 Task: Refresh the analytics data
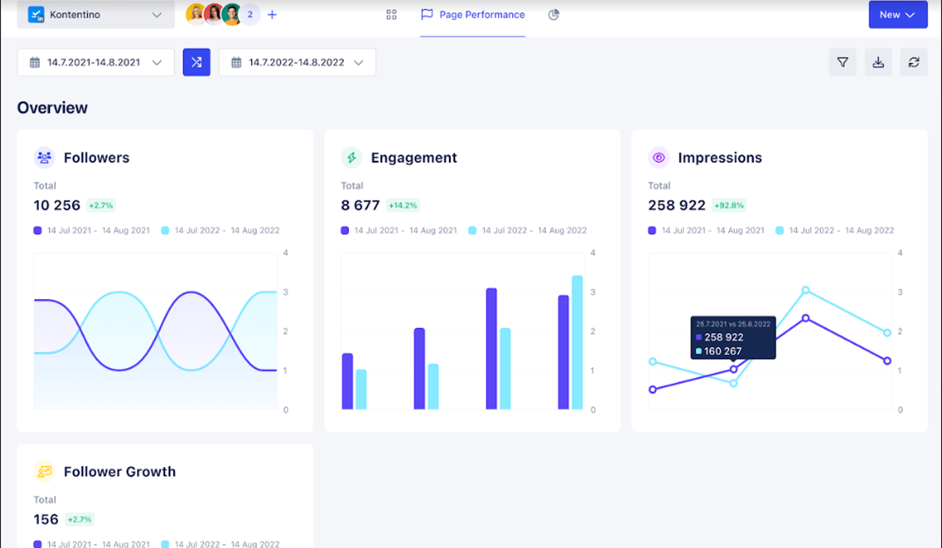pyautogui.click(x=913, y=62)
